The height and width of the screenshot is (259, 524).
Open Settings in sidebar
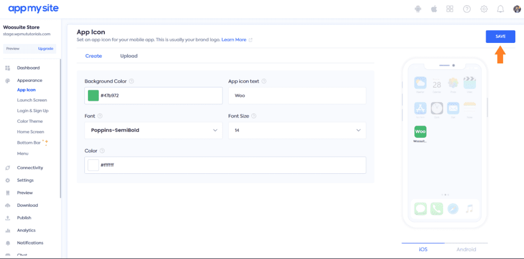[x=26, y=180]
